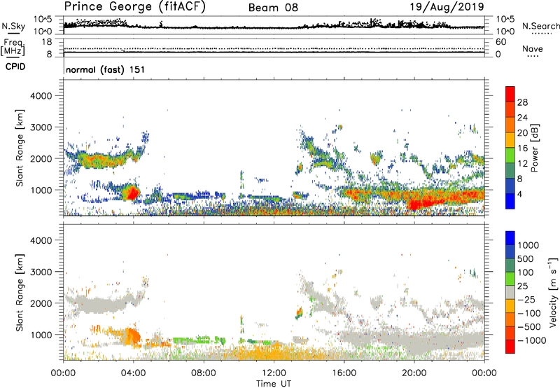Click the -500 label on Velocity color bar
560x388 pixels.
click(529, 327)
